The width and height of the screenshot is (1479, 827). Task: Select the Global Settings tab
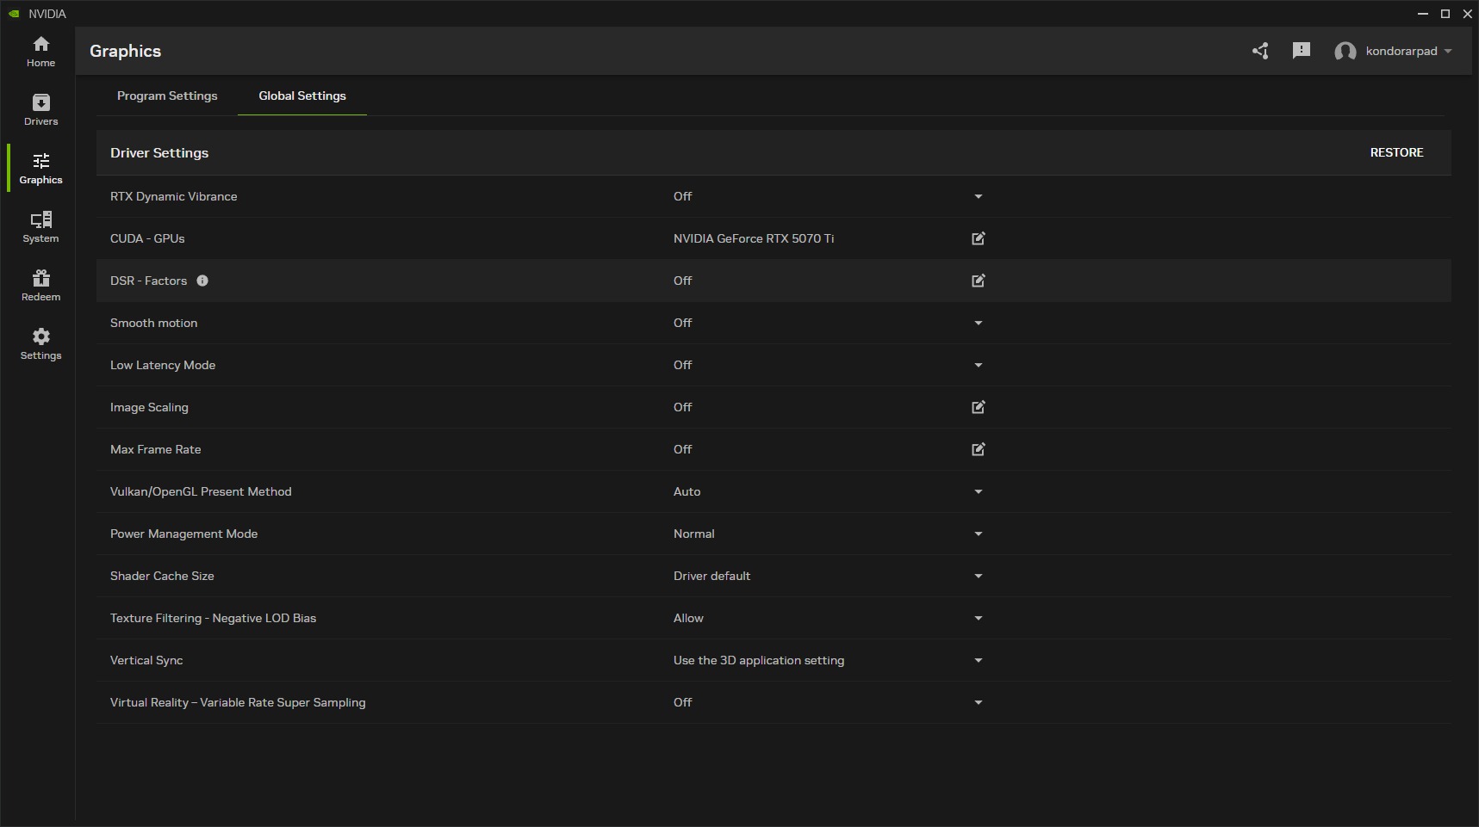point(302,96)
